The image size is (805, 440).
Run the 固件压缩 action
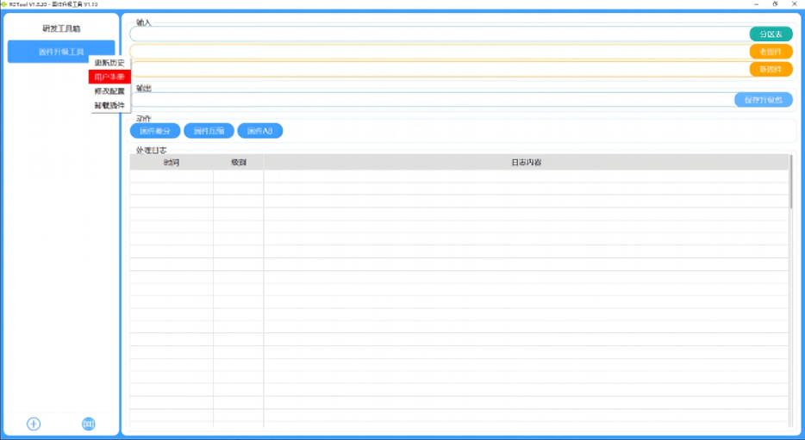(209, 131)
